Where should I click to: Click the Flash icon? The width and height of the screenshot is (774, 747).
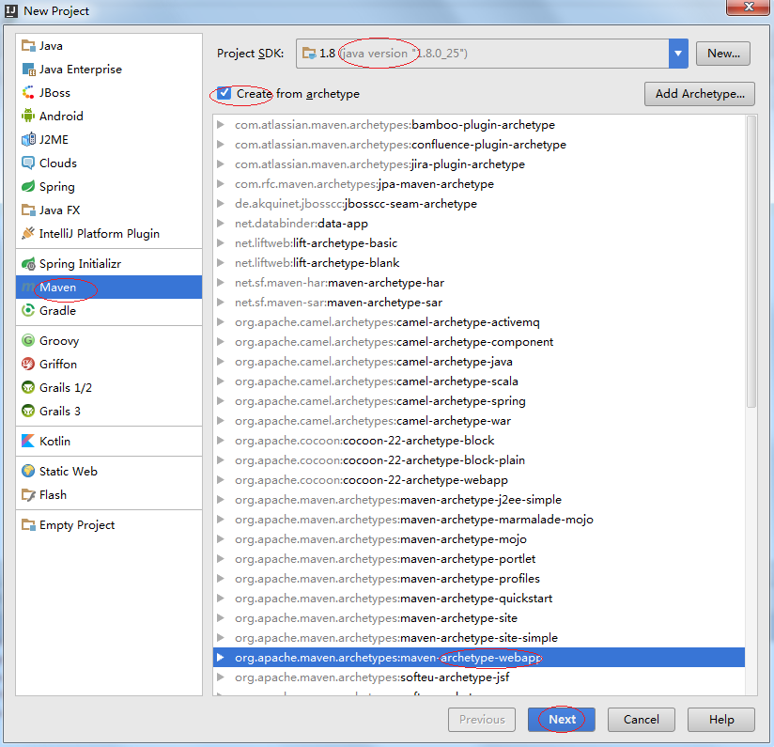pyautogui.click(x=28, y=494)
